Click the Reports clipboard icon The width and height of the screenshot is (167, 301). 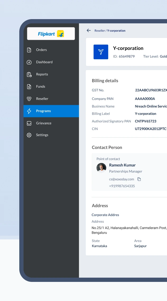pyautogui.click(x=29, y=74)
